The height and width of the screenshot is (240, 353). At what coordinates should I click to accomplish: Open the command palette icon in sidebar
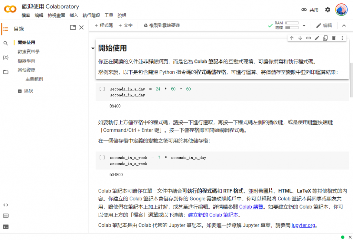6,216
